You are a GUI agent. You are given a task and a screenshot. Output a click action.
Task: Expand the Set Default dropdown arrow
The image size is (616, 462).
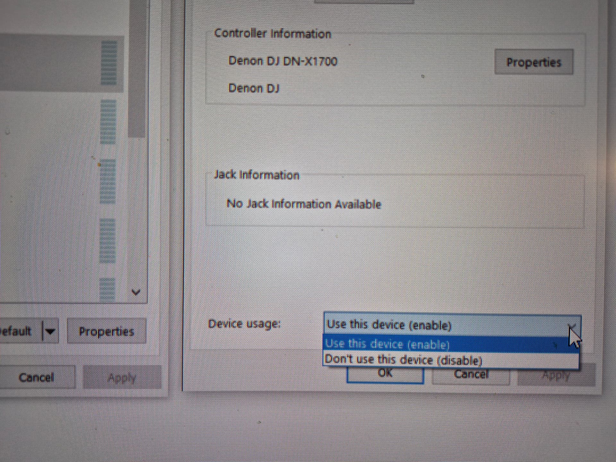[50, 331]
